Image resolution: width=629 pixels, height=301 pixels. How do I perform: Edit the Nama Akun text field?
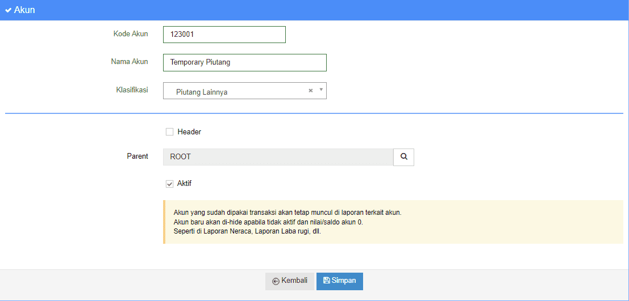pos(245,62)
